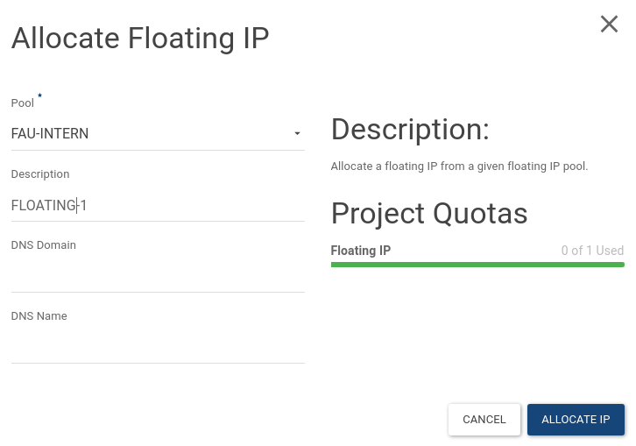
Task: Focus the DNS Name input field
Action: pos(158,347)
